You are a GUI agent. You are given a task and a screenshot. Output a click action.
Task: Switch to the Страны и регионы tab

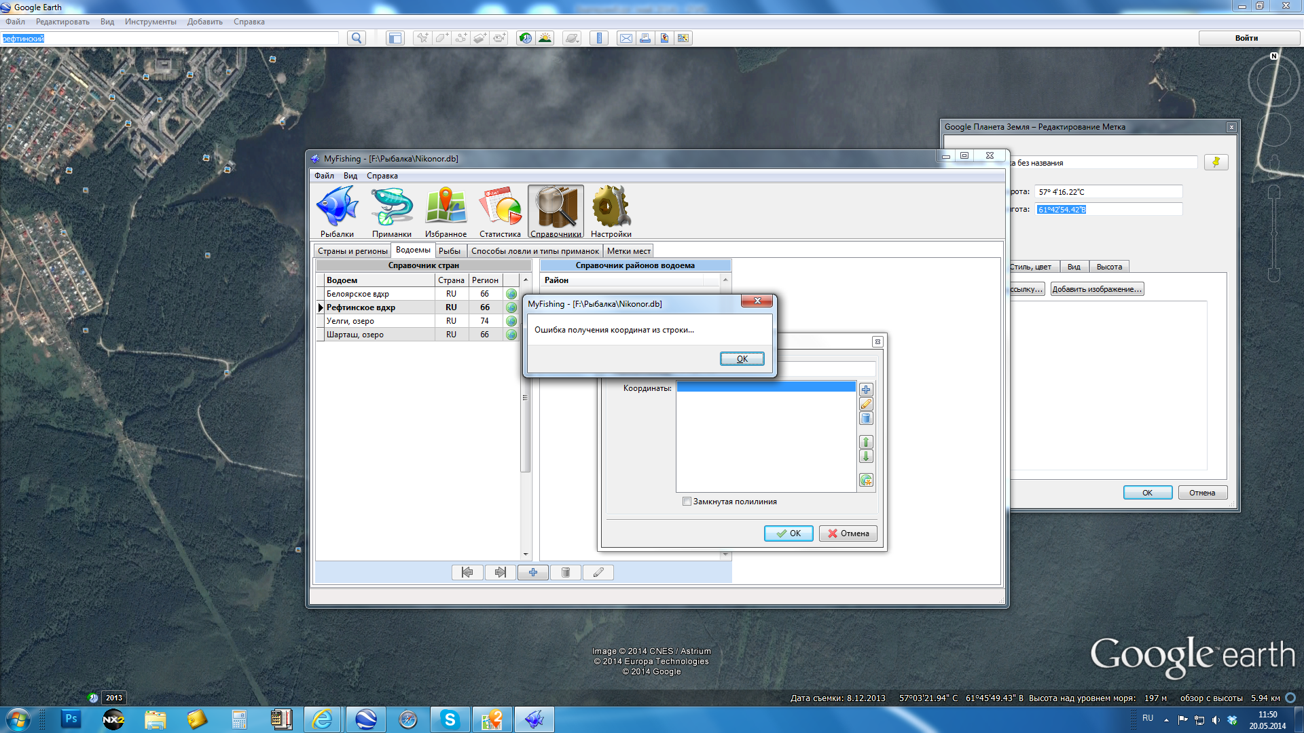352,251
